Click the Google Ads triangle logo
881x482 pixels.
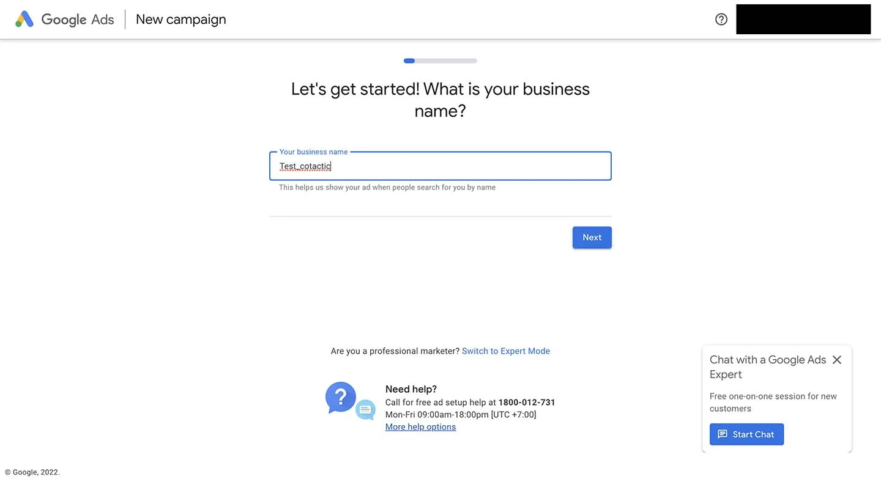24,19
